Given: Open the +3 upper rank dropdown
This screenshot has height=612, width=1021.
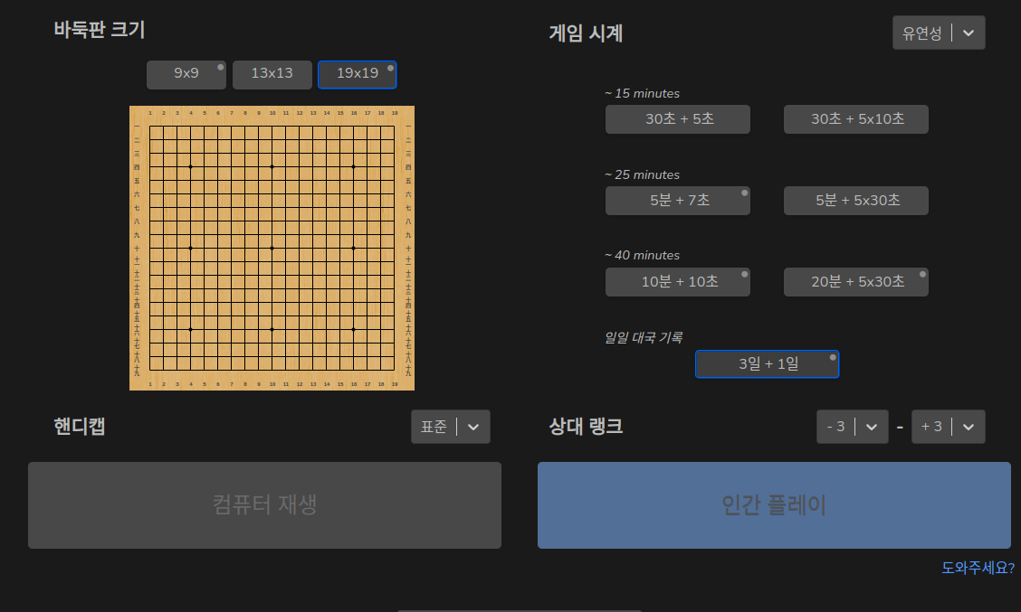Looking at the screenshot, I should 948,427.
